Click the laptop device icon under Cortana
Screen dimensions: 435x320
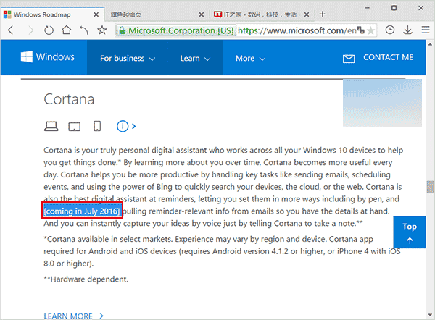(x=51, y=127)
